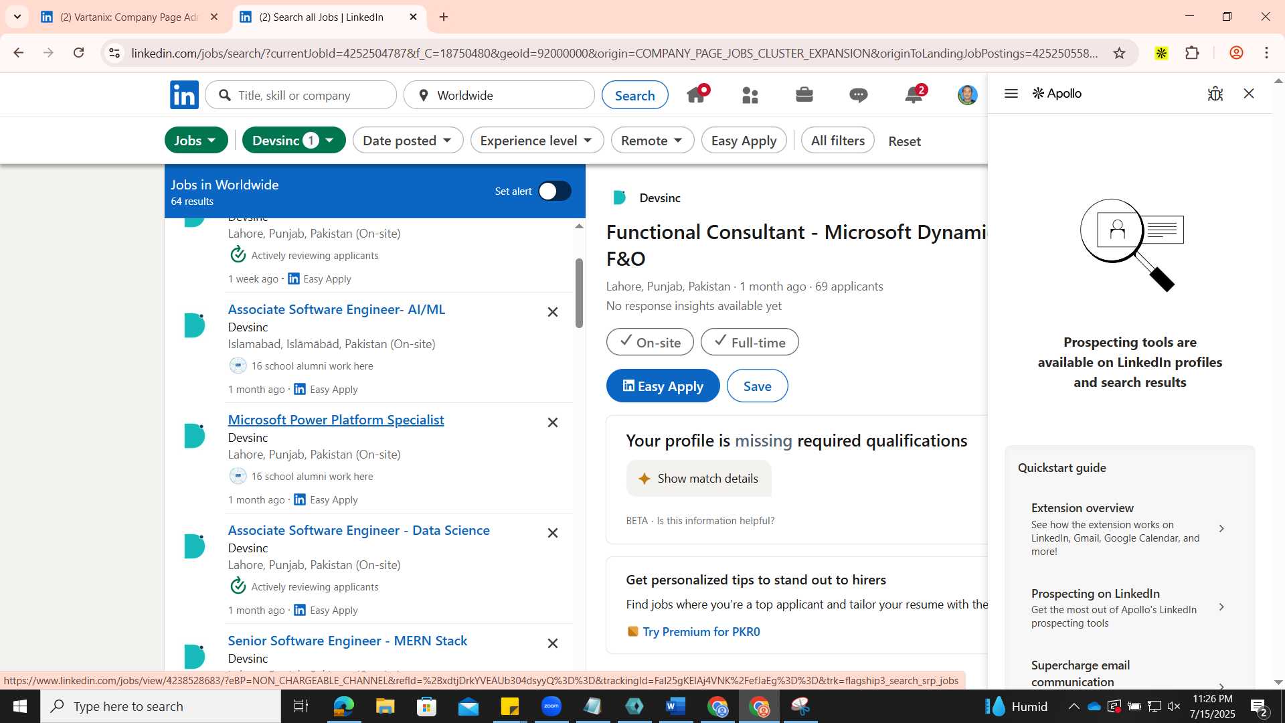Open the profile avatar menu
The image size is (1285, 723).
(967, 95)
